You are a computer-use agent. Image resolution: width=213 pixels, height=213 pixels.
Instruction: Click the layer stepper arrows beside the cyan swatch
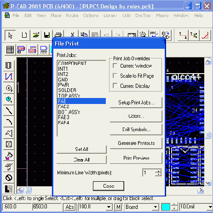tap(174, 207)
